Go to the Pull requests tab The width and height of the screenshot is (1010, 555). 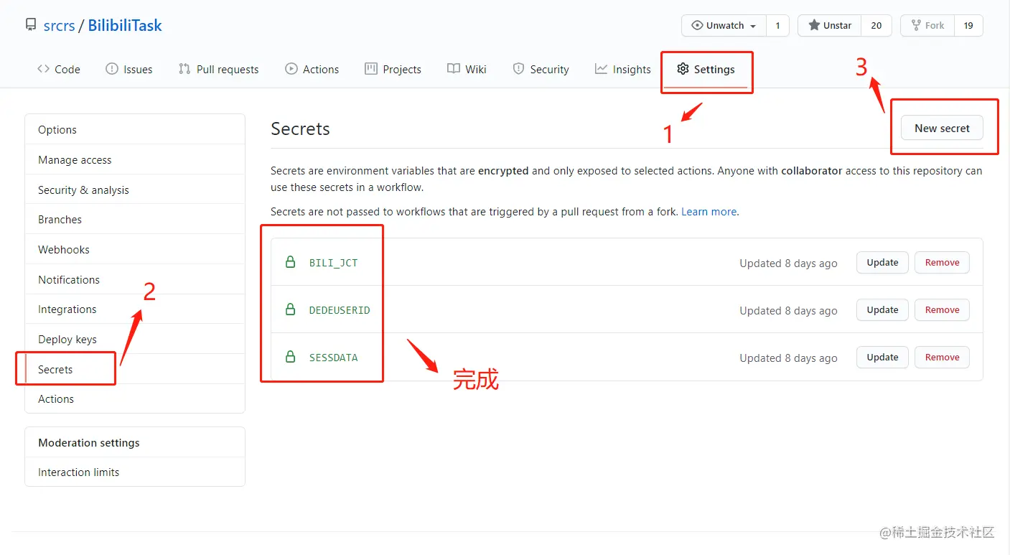tap(219, 69)
